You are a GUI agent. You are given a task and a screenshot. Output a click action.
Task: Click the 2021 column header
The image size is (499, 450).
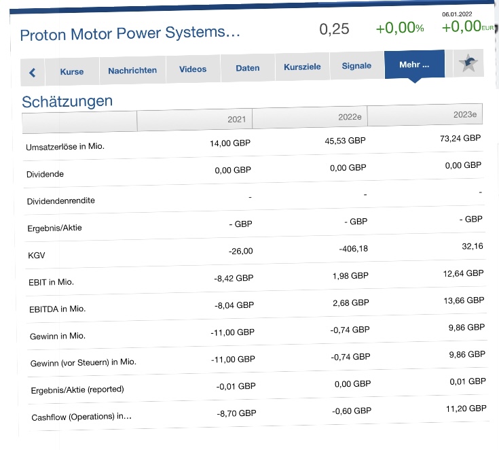194,120
